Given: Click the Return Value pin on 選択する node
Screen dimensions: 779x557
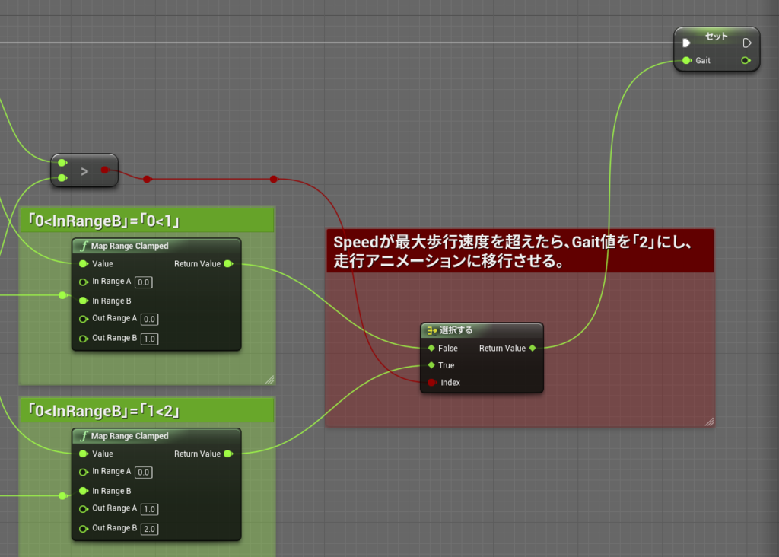Looking at the screenshot, I should pyautogui.click(x=533, y=349).
